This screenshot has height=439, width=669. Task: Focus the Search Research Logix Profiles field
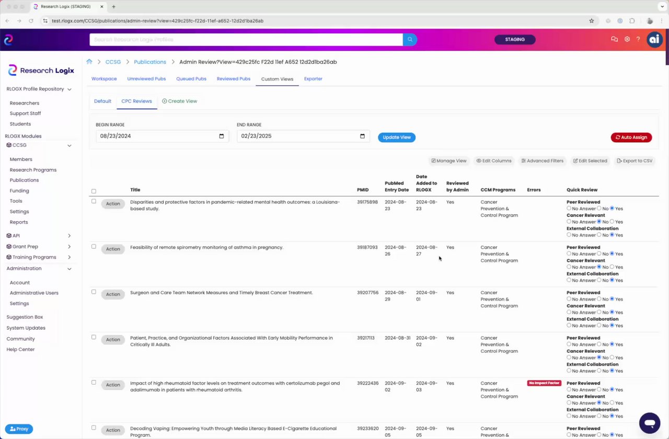[246, 39]
